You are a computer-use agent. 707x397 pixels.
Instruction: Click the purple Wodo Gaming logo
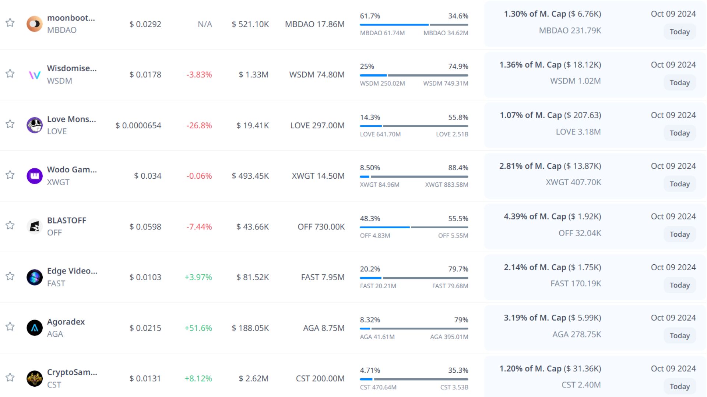pyautogui.click(x=35, y=176)
